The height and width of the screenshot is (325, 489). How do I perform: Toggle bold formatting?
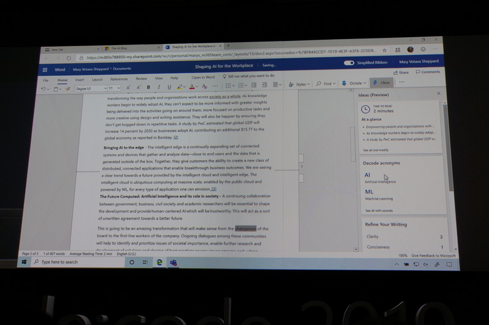[x=149, y=87]
